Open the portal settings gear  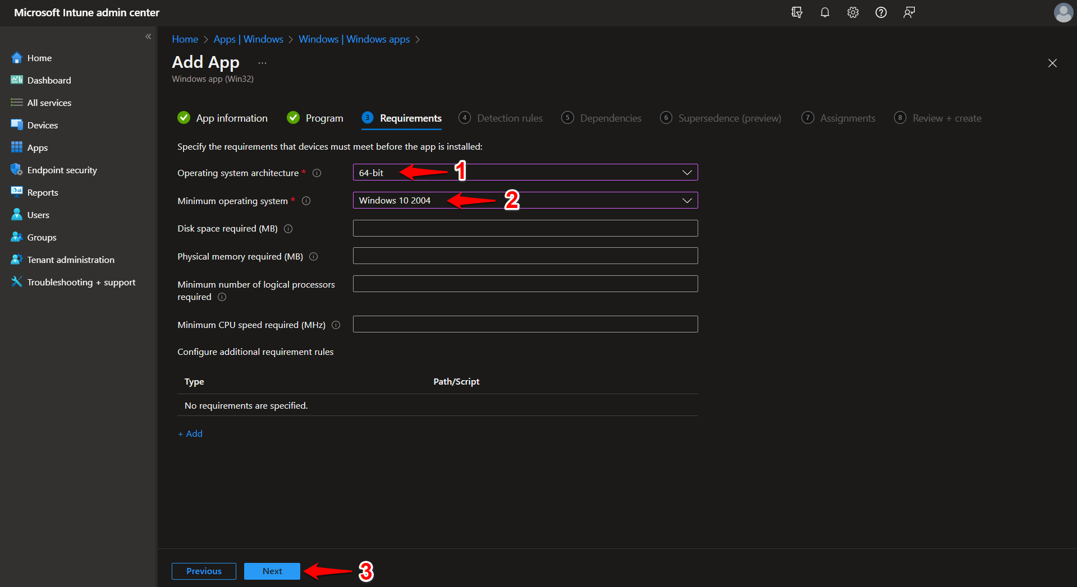click(853, 12)
